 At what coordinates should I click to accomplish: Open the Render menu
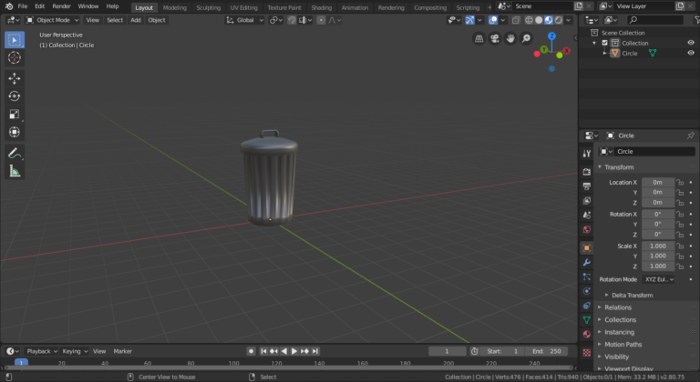click(x=61, y=6)
